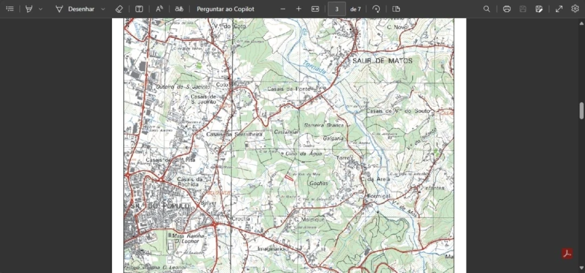Image resolution: width=585 pixels, height=273 pixels.
Task: Zoom in with the plus button
Action: pyautogui.click(x=299, y=9)
